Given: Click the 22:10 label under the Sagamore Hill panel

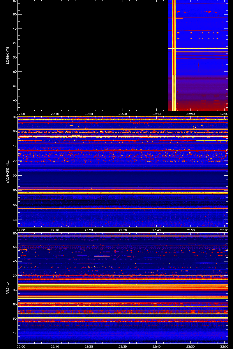Looking at the screenshot, I should pos(55,230).
